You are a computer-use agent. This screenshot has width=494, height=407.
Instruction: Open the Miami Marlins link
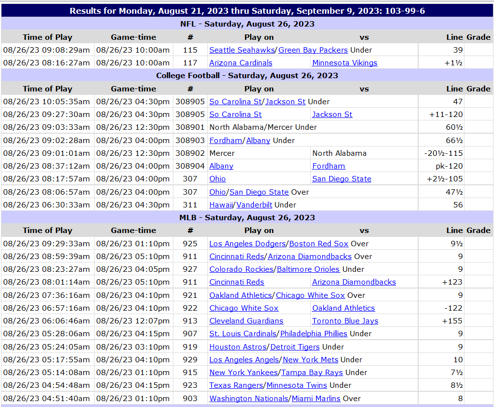(316, 399)
